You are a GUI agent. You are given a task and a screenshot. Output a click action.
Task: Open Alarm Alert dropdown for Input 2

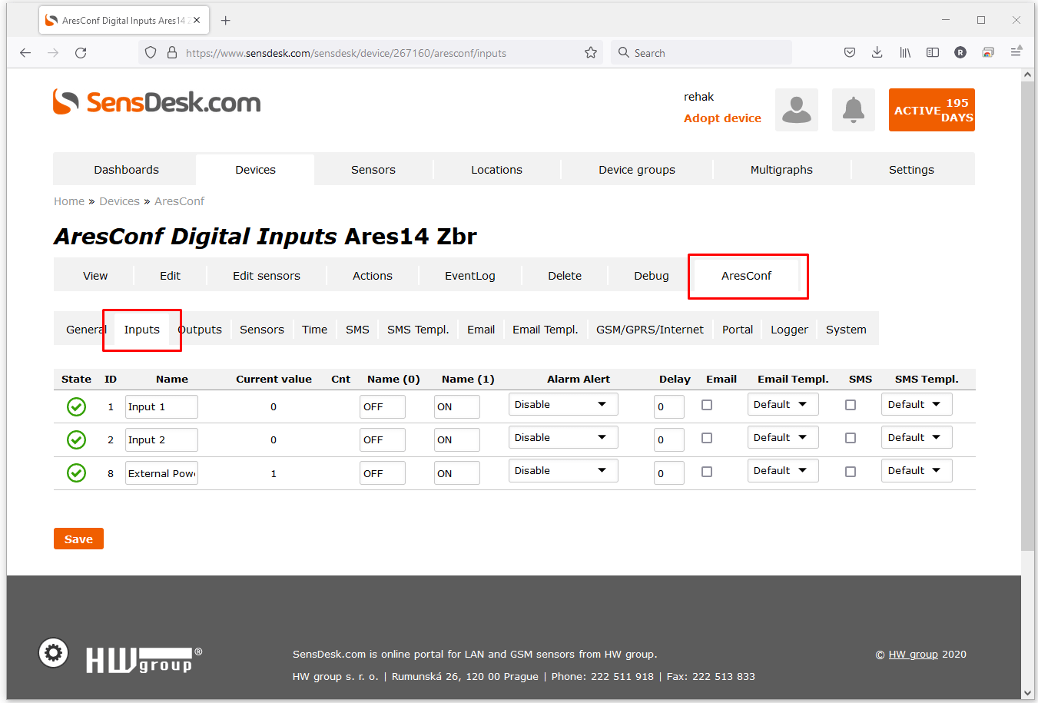point(563,437)
